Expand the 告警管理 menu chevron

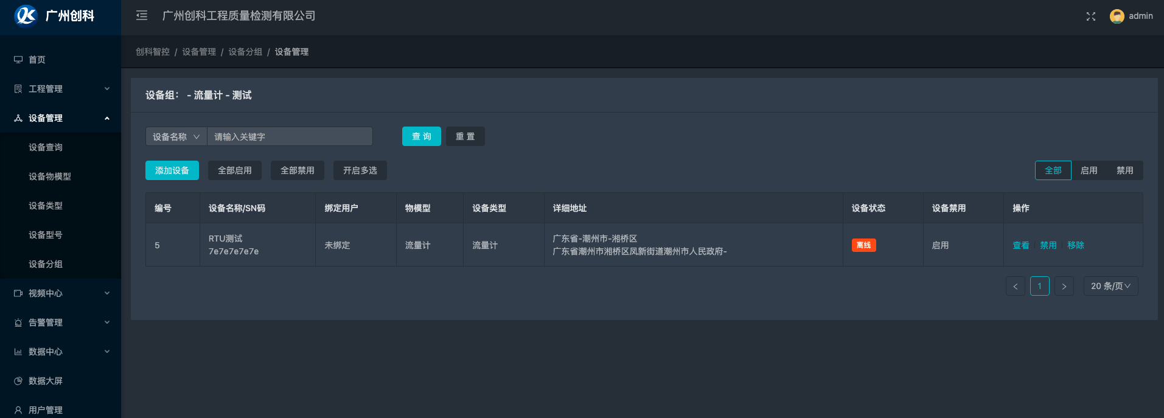pos(107,322)
